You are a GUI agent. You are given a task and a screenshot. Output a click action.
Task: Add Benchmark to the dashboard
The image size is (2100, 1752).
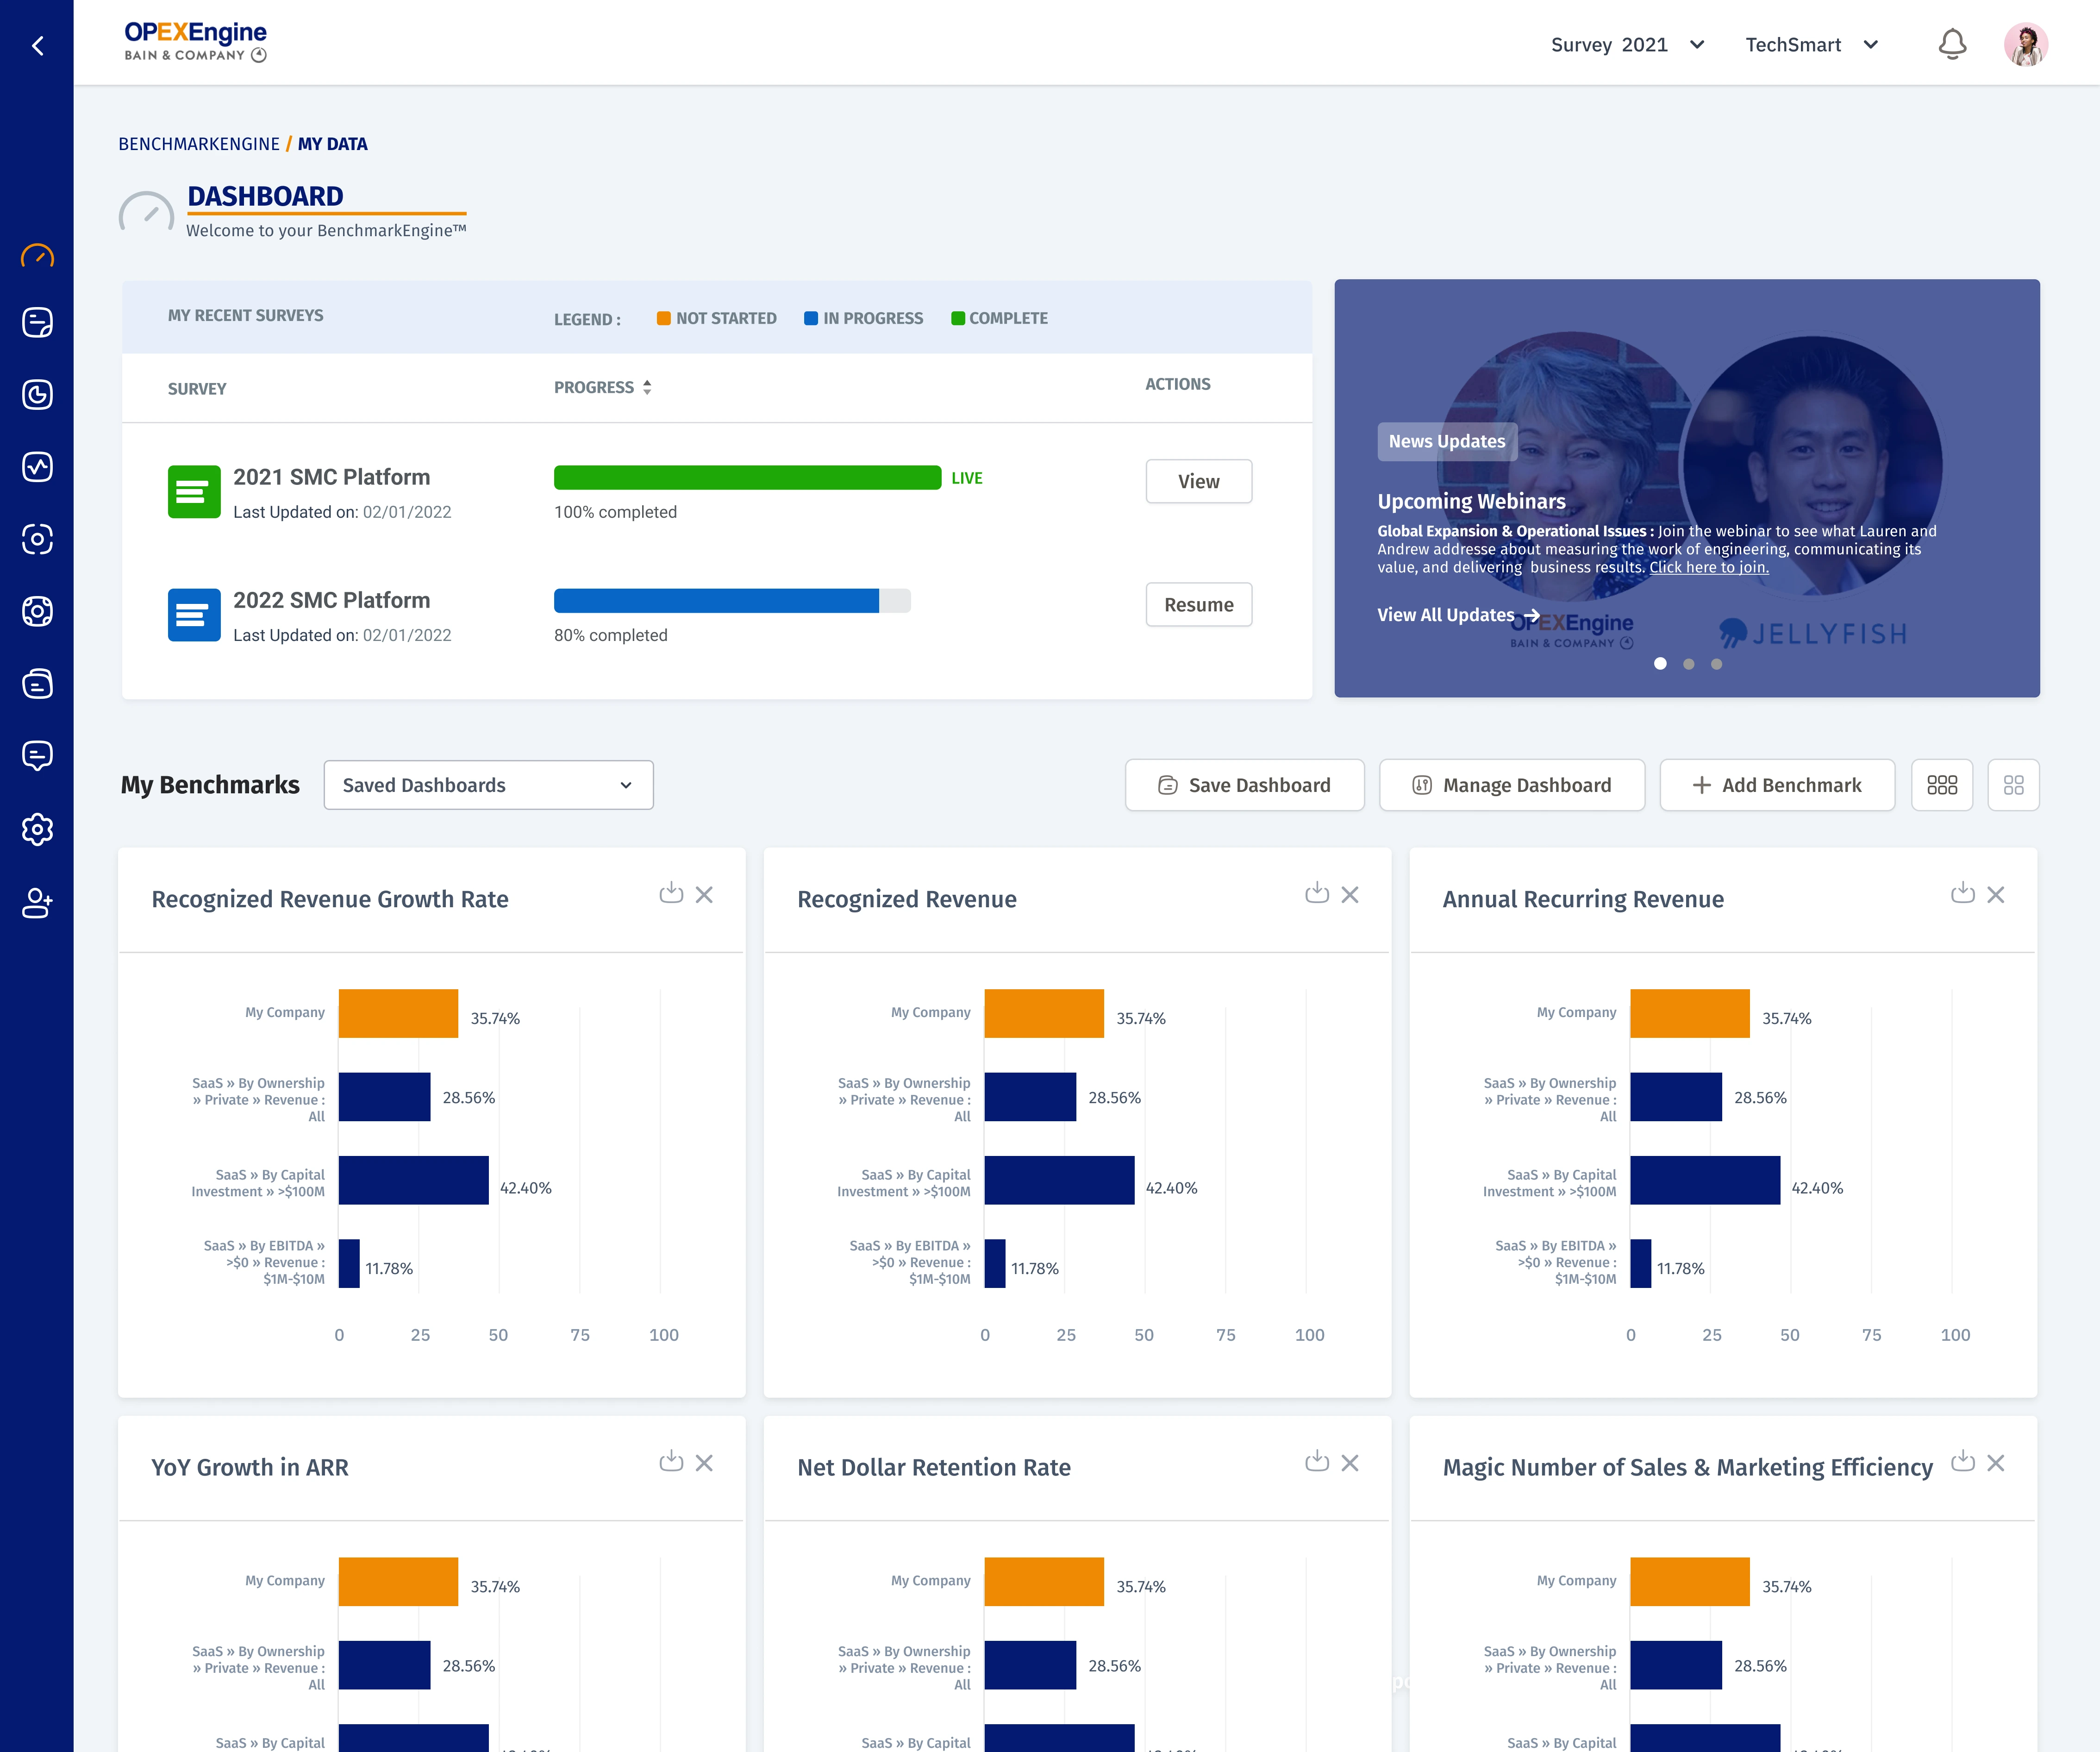pyautogui.click(x=1777, y=785)
